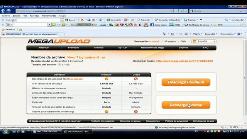The width and height of the screenshot is (247, 139).
Task: Click the megaupload.com download link URL
Action: click(x=184, y=61)
